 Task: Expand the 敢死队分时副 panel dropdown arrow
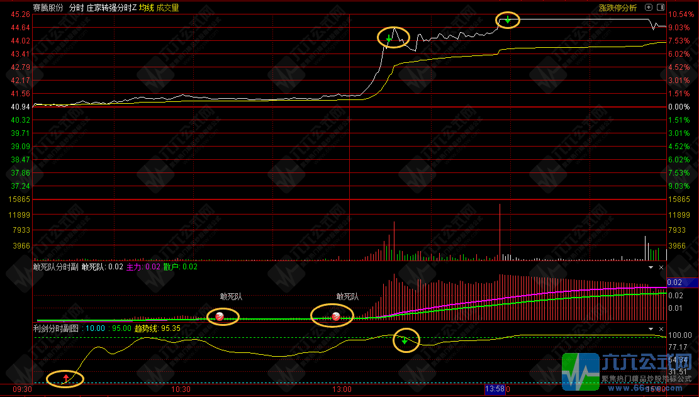(651, 267)
